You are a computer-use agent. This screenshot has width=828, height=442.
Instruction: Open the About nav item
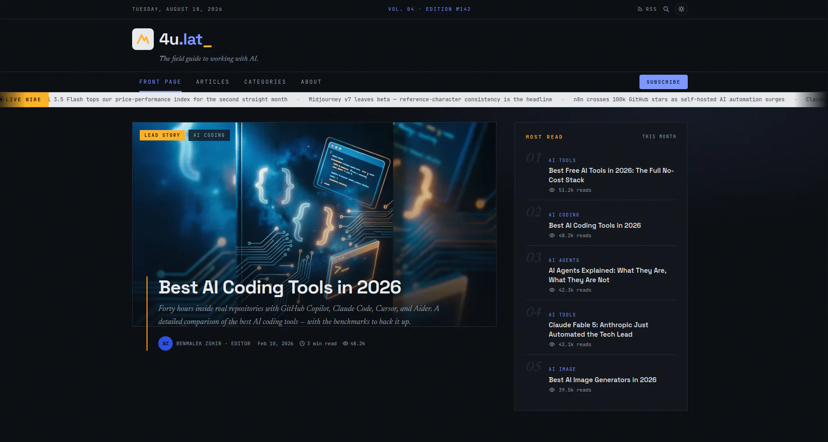pyautogui.click(x=311, y=82)
